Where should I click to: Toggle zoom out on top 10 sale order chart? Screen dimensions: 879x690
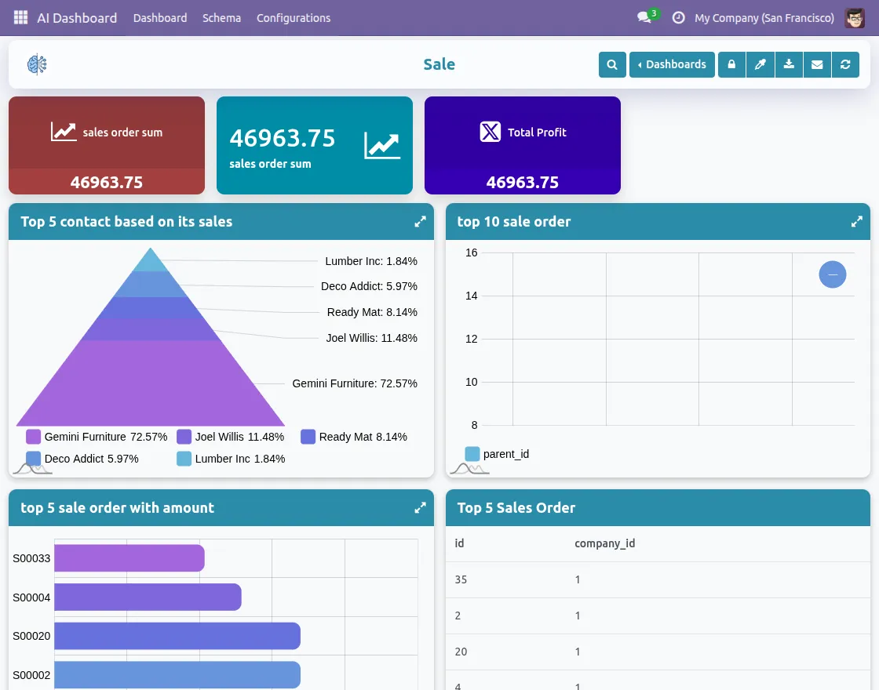833,274
